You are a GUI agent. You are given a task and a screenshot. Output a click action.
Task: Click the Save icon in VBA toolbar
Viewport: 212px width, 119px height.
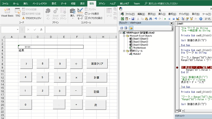133,19
